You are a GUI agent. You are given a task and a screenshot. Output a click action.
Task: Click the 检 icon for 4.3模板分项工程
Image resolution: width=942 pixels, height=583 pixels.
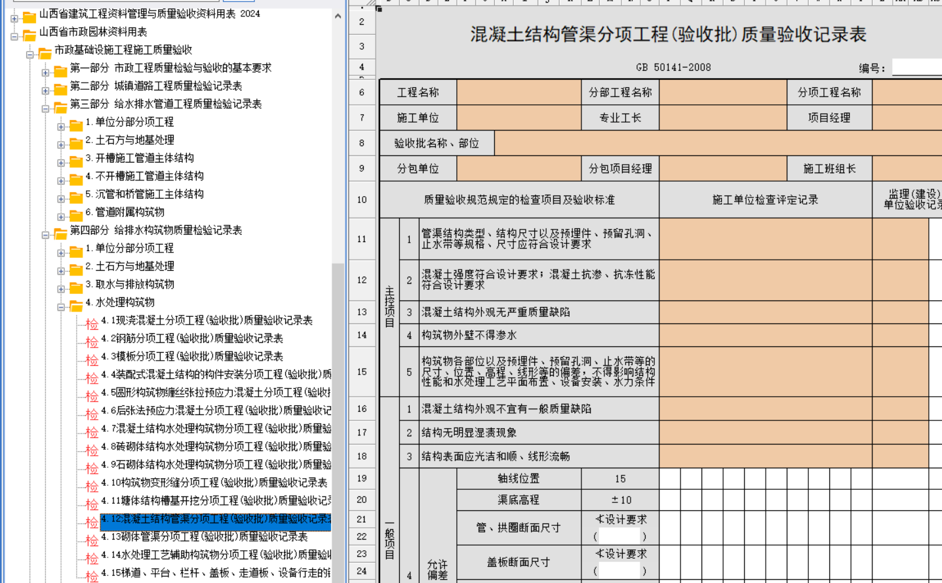[92, 358]
